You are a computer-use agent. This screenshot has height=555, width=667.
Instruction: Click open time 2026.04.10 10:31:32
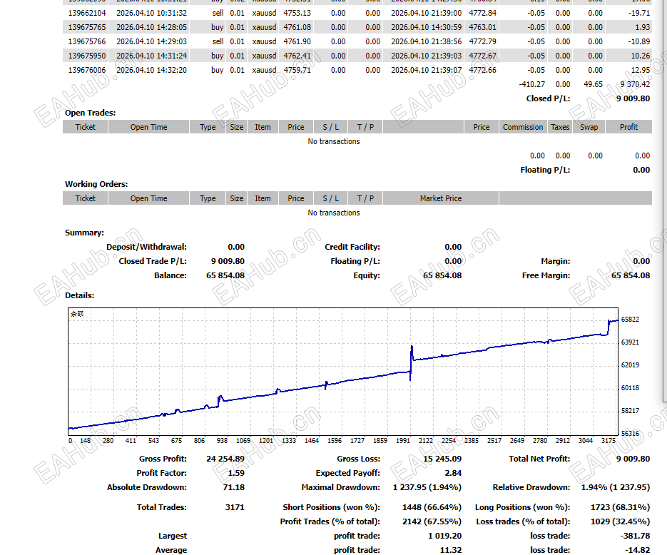[151, 13]
